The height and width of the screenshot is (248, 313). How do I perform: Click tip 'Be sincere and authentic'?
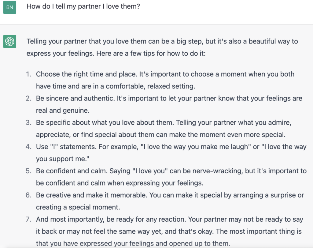point(75,98)
